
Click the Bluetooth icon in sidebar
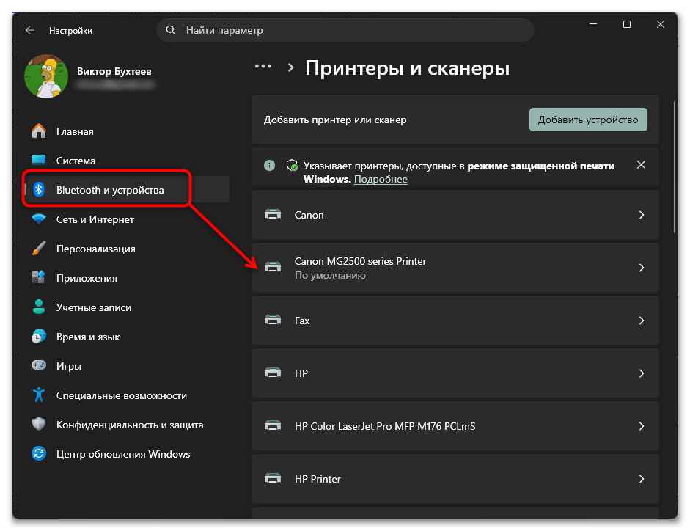(39, 190)
